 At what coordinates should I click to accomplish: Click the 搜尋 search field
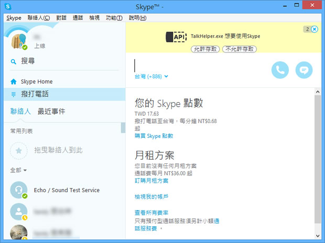tap(64, 61)
